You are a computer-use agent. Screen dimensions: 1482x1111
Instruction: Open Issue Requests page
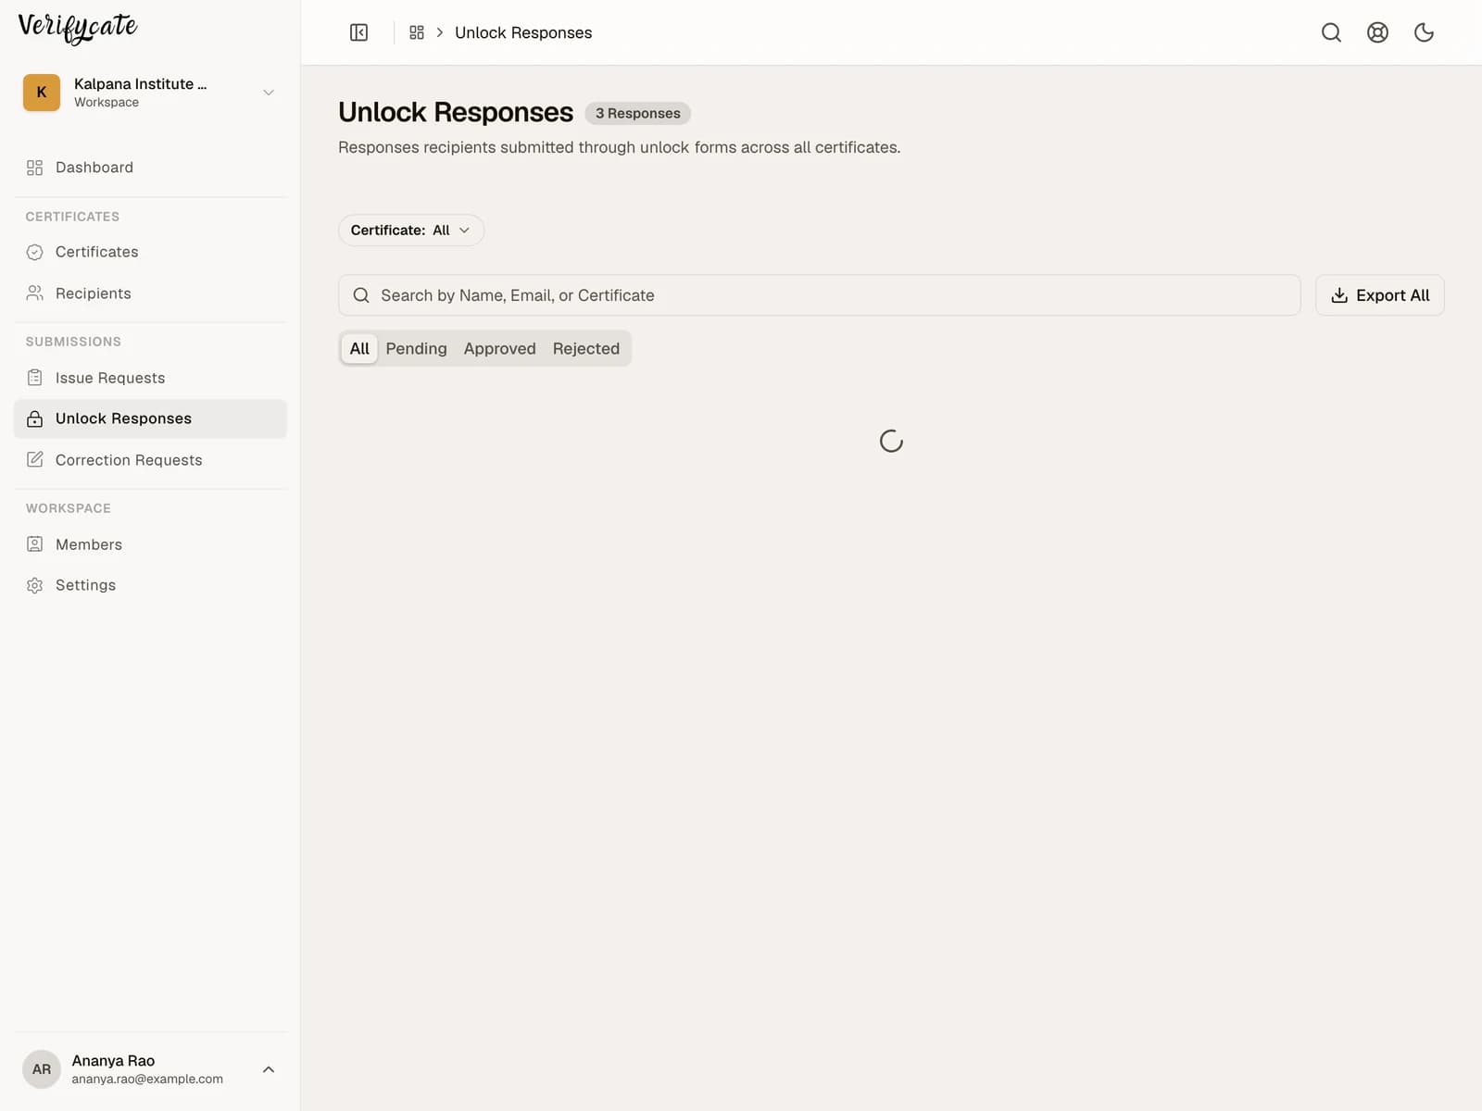(150, 378)
